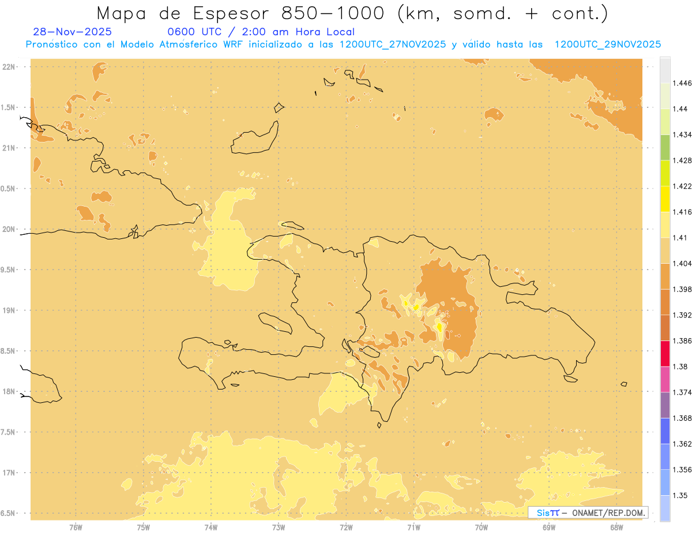This screenshot has width=692, height=535.
Task: Click the colorbar value '1.392'
Action: tap(683, 315)
